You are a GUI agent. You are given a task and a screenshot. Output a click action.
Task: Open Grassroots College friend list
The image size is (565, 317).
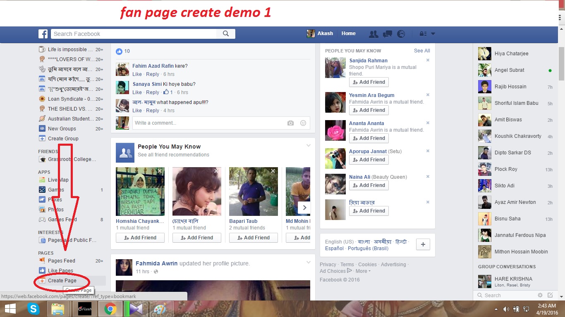71,159
